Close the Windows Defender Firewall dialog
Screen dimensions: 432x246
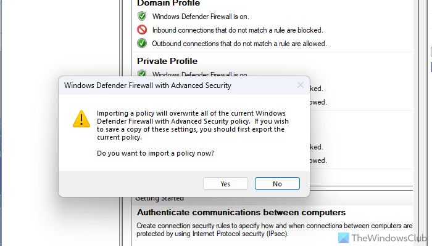tap(301, 85)
